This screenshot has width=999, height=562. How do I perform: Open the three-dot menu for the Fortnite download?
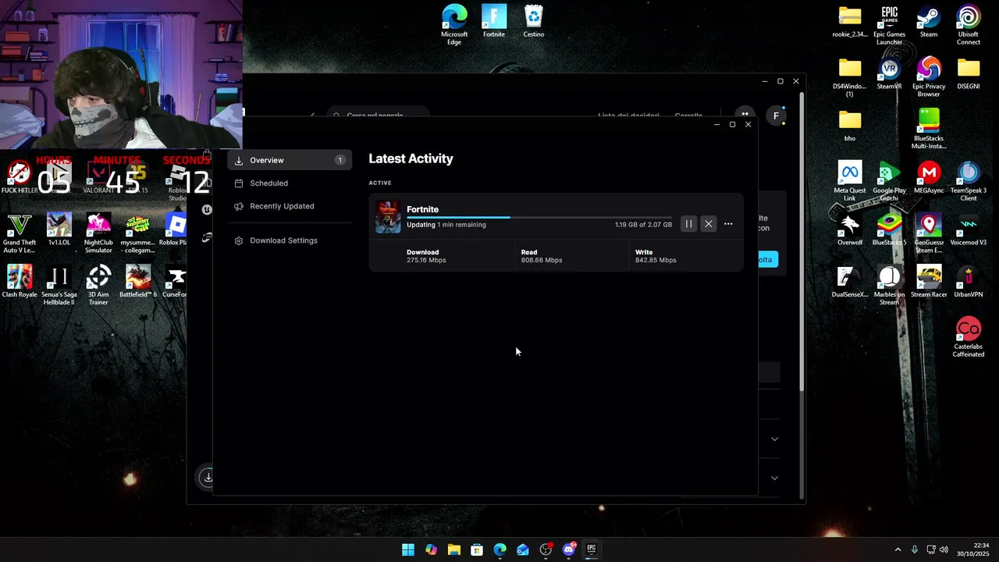tap(728, 224)
